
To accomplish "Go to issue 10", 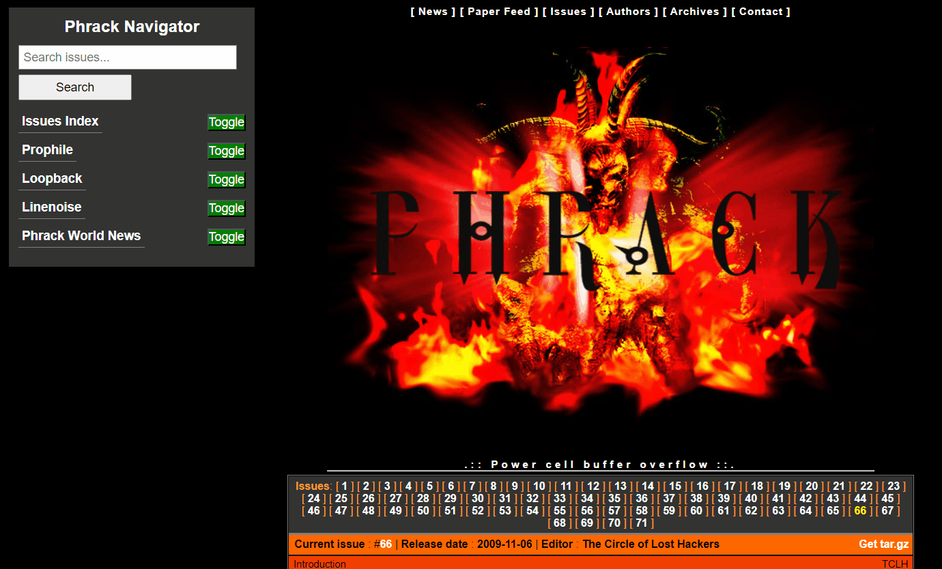I will 539,486.
